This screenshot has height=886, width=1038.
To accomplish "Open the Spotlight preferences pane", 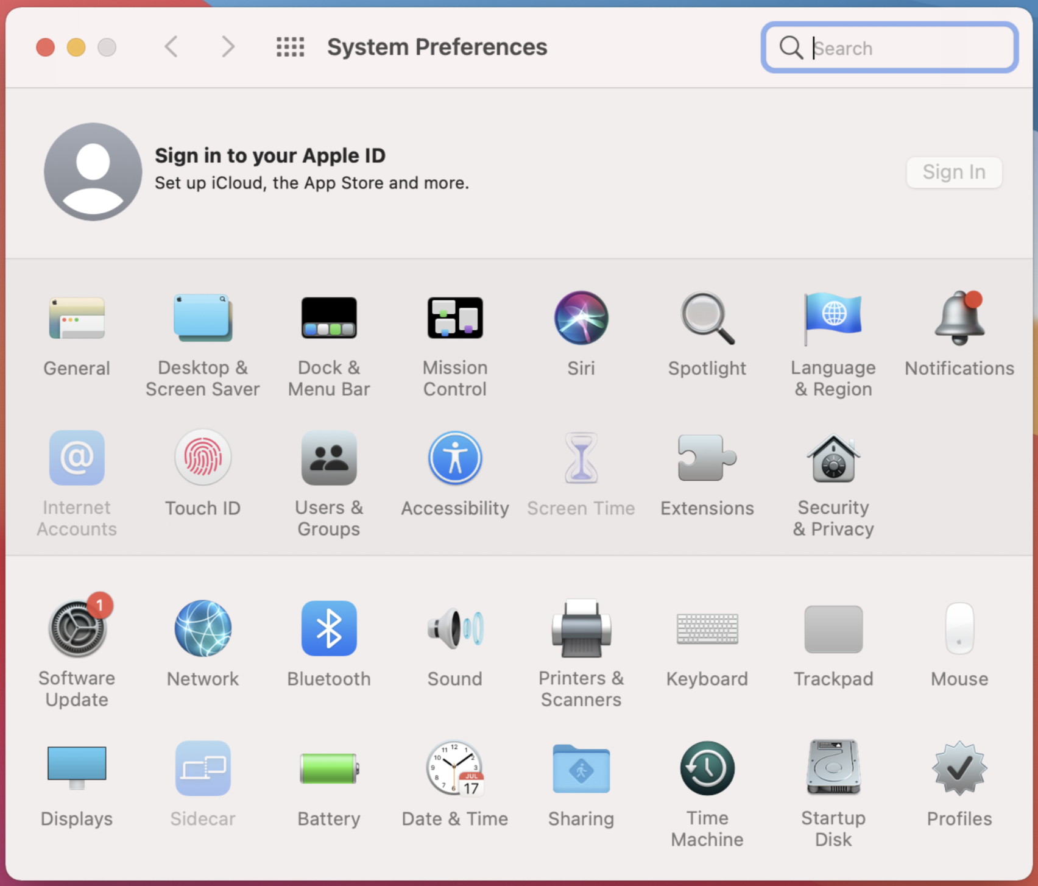I will pos(707,318).
